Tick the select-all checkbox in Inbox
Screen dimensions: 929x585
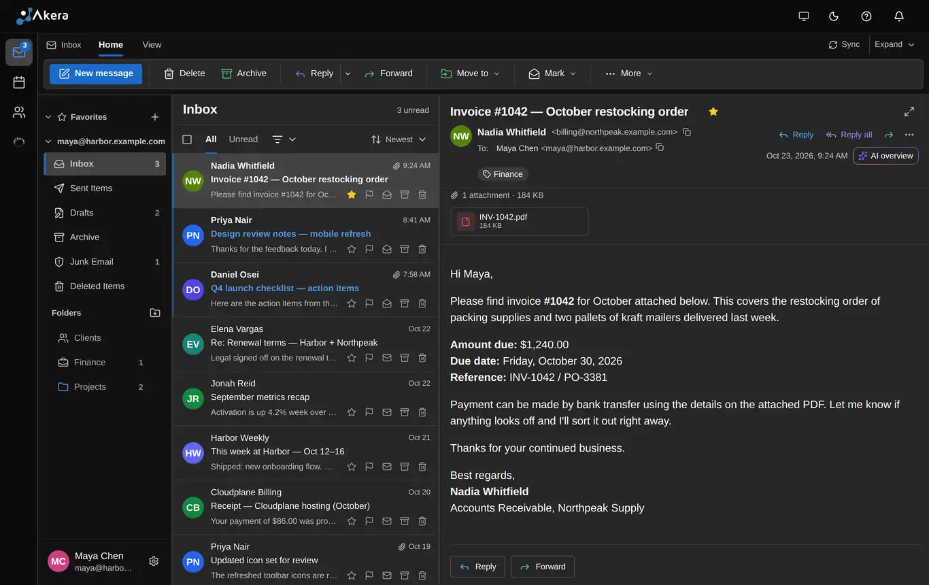pos(187,139)
